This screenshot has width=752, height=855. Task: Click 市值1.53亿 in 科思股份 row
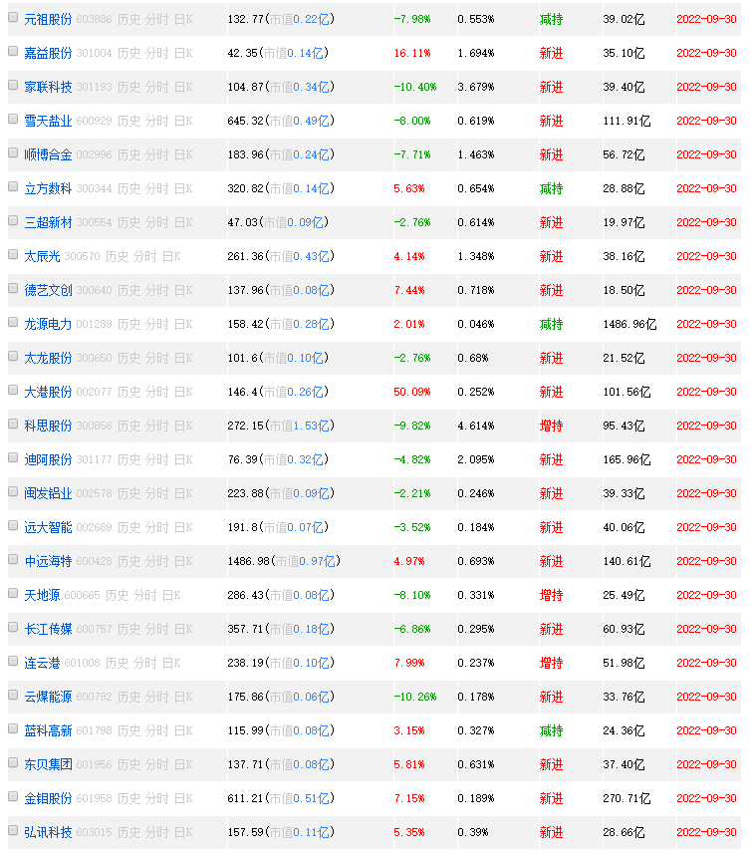pos(300,426)
